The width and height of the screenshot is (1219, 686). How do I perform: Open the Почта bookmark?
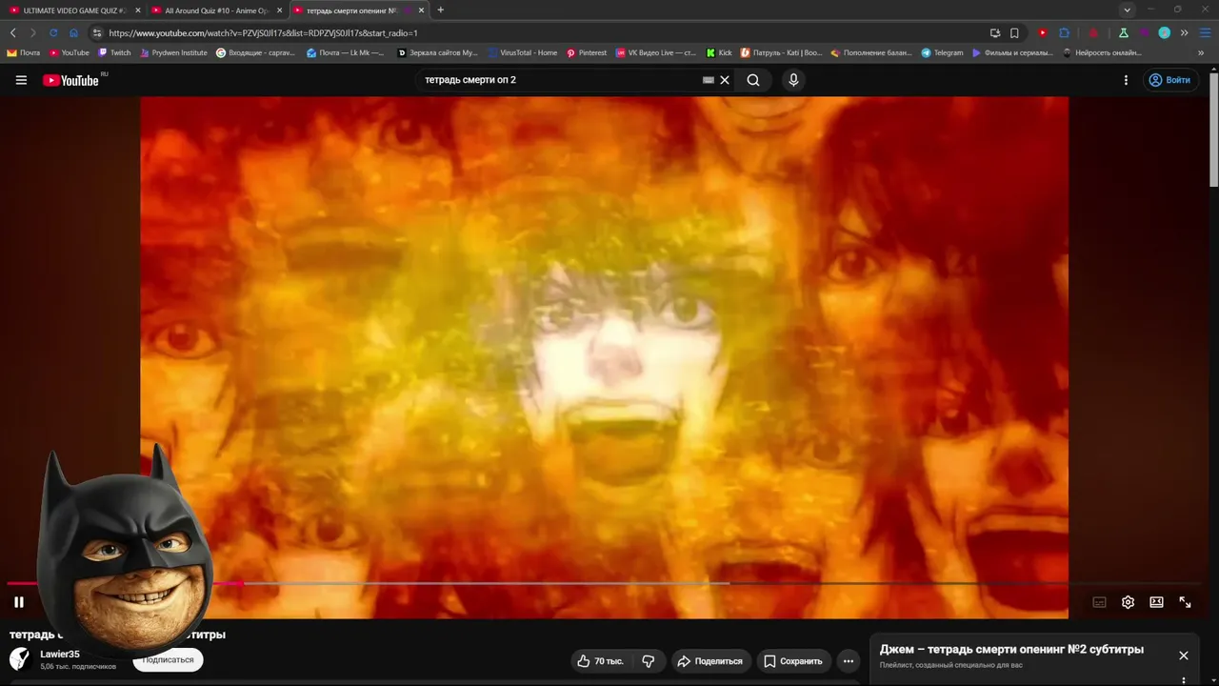24,52
